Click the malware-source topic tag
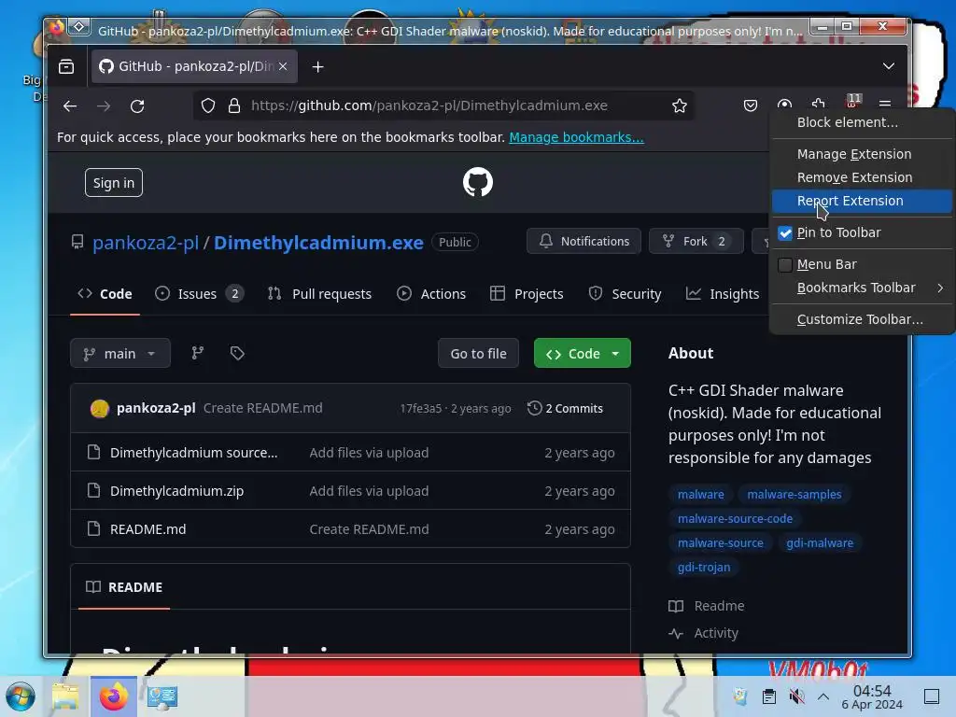956x717 pixels. (x=720, y=542)
